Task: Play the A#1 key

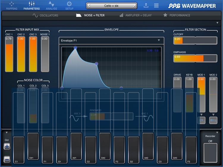Action: click(x=76, y=146)
